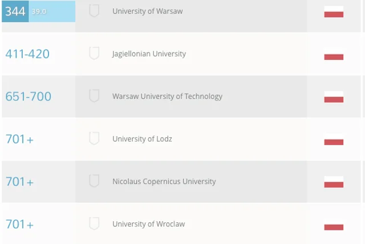Viewport: 365px width, 244px height.
Task: Click Poland flag in University of Lodz row
Action: coord(334,139)
